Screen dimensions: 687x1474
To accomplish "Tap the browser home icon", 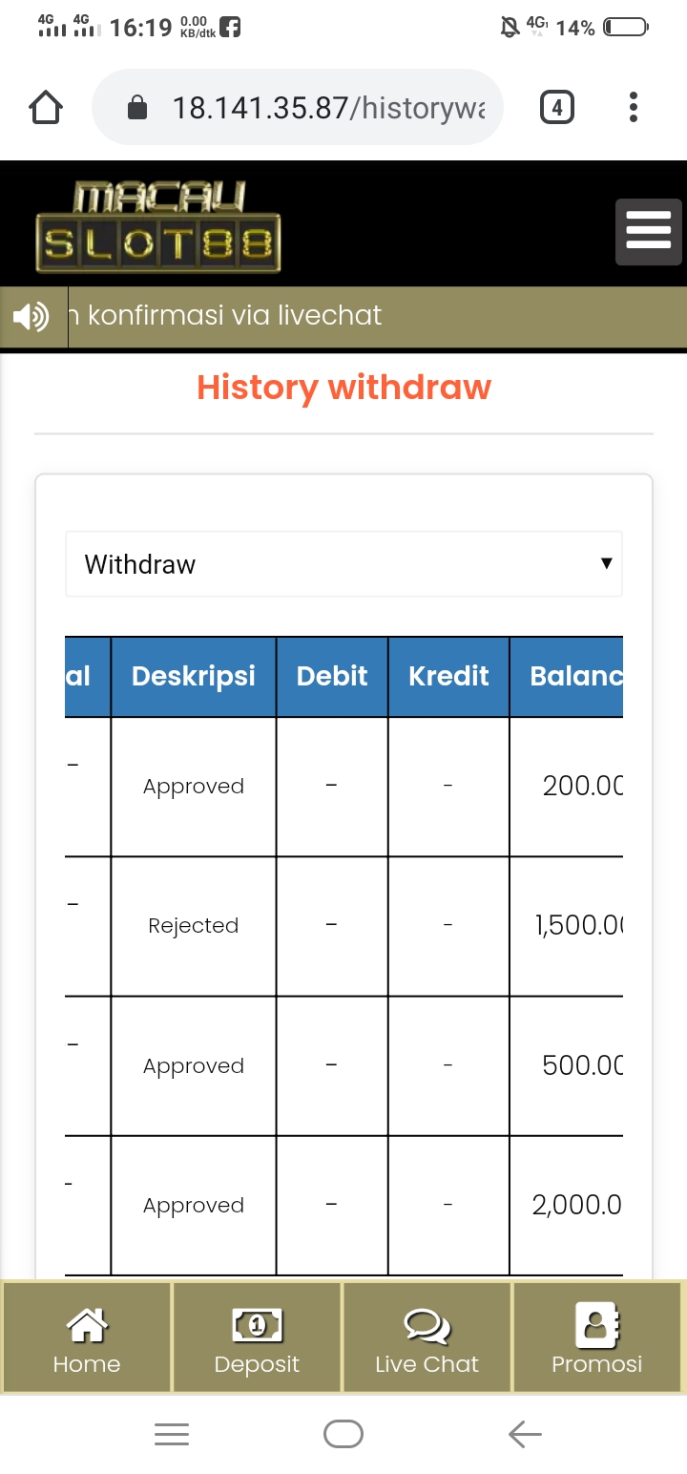I will click(x=46, y=108).
